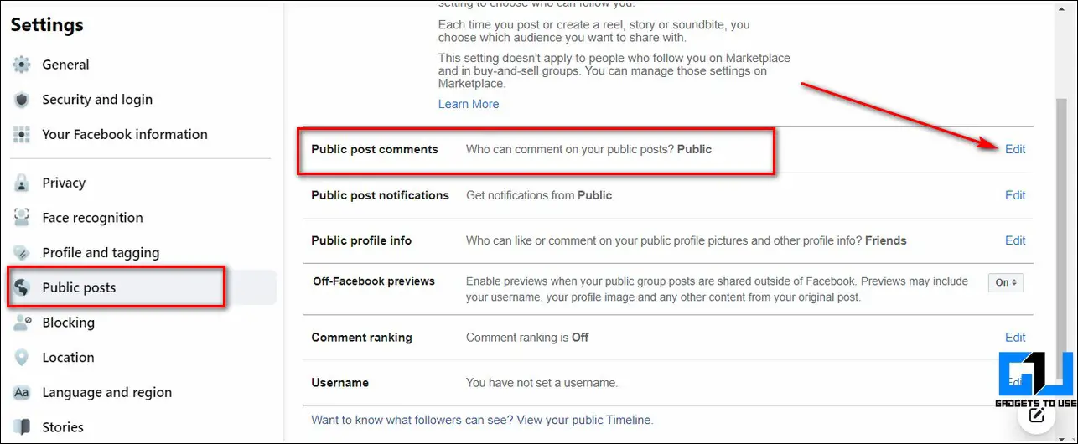1078x444 pixels.
Task: Click the Location pin icon
Action: pyautogui.click(x=22, y=358)
